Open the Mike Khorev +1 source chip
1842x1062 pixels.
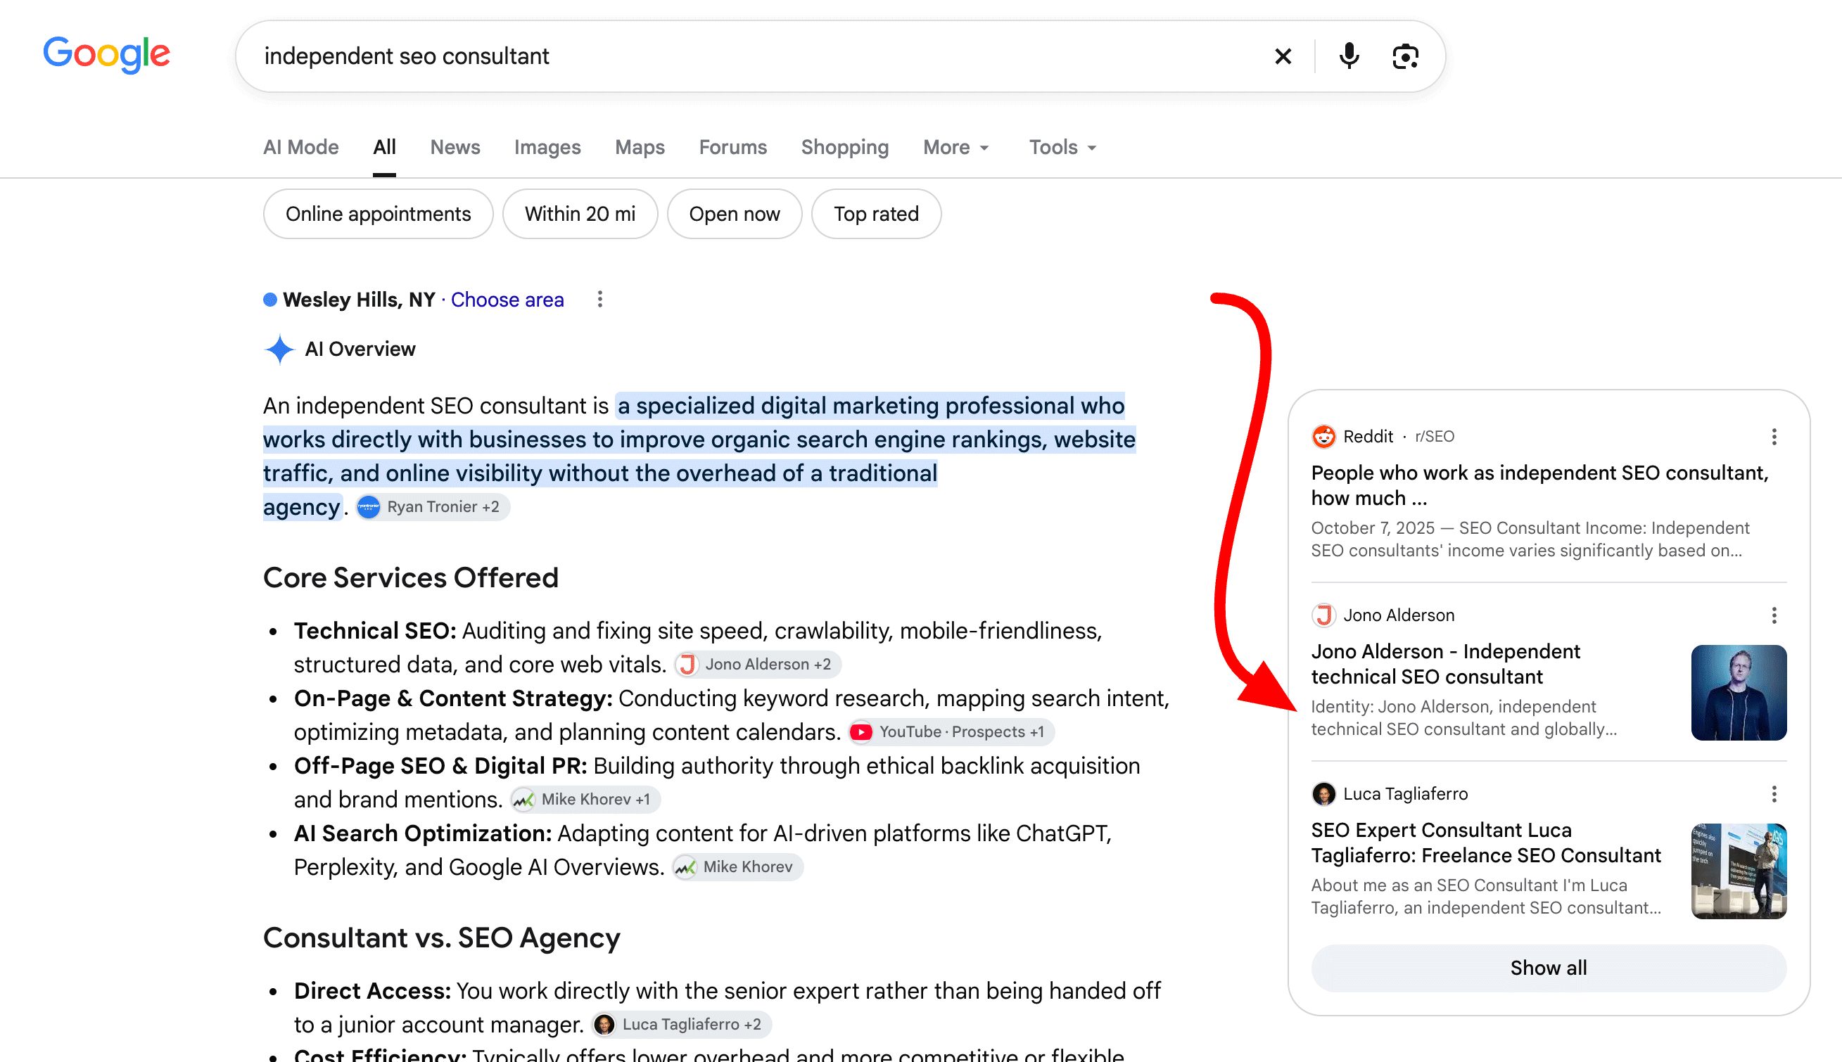tap(585, 800)
